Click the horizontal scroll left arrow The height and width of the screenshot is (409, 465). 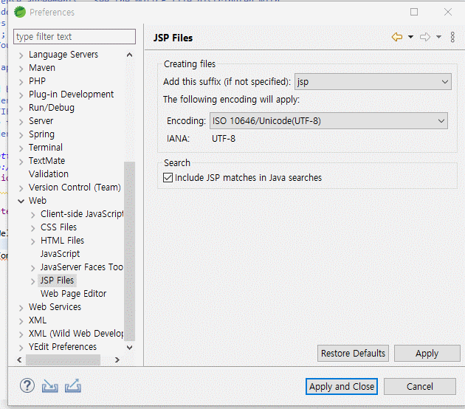20,360
